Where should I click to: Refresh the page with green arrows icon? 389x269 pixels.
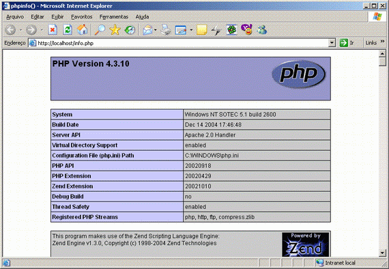pos(68,30)
